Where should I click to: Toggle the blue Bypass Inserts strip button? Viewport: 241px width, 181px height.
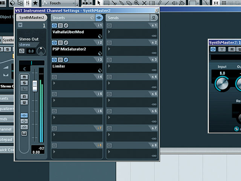24,115
